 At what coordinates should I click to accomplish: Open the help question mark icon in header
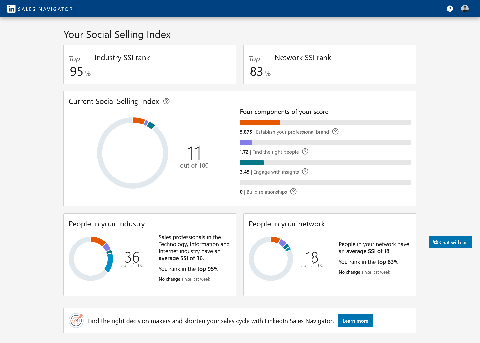450,9
